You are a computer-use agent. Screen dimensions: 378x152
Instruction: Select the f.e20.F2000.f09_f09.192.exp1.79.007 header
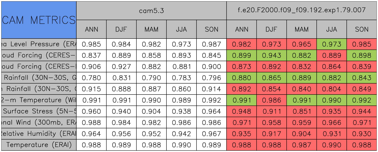(x=302, y=10)
